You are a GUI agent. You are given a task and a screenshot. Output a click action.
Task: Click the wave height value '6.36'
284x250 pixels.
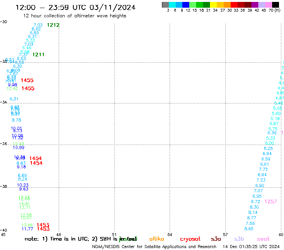click(x=272, y=133)
